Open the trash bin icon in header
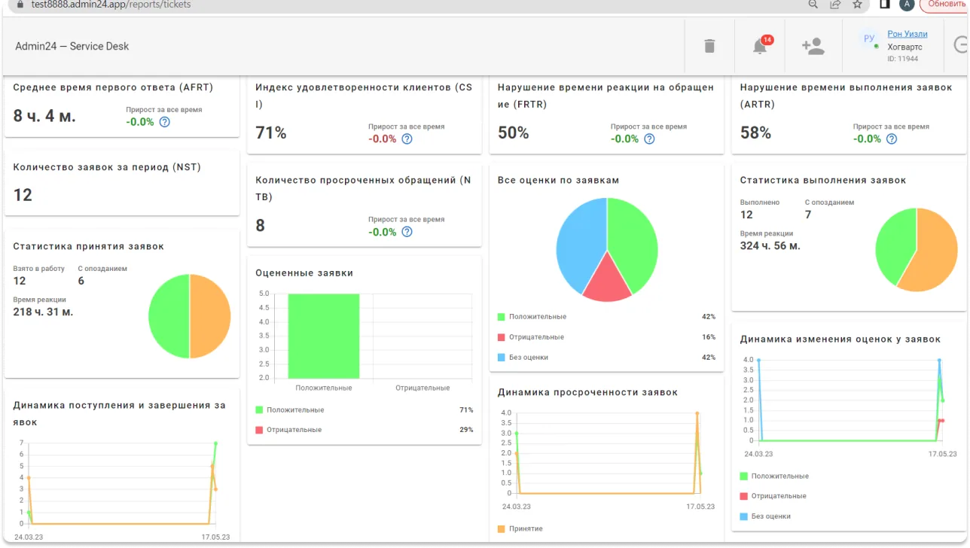This screenshot has height=548, width=970. click(709, 46)
